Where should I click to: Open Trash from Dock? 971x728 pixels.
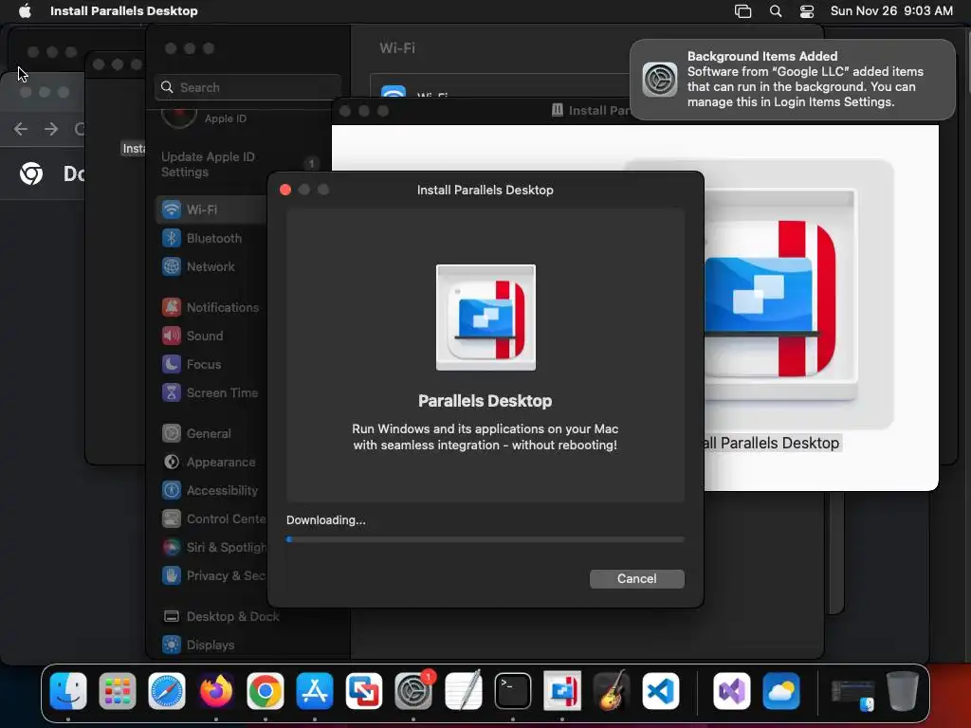point(903,691)
